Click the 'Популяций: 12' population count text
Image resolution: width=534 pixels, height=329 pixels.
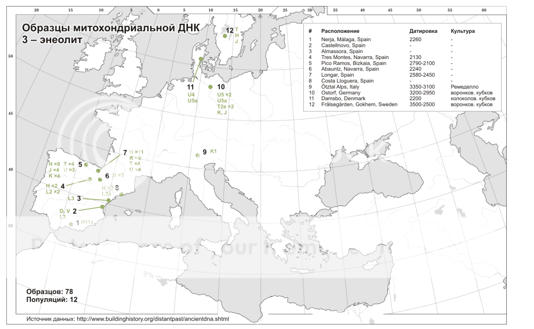click(x=51, y=300)
